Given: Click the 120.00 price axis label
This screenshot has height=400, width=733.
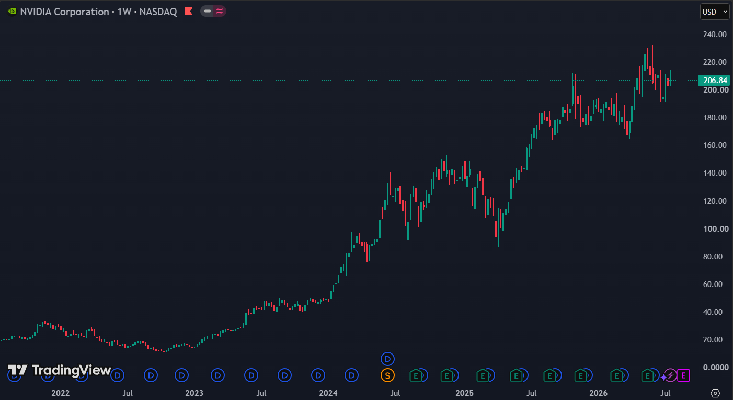Looking at the screenshot, I should tap(715, 201).
